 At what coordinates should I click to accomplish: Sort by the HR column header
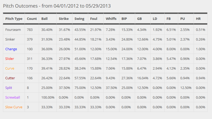tap(198, 19)
